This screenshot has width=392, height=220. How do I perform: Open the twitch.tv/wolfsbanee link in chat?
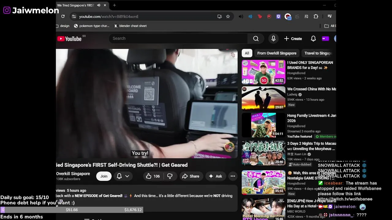[x=345, y=199]
